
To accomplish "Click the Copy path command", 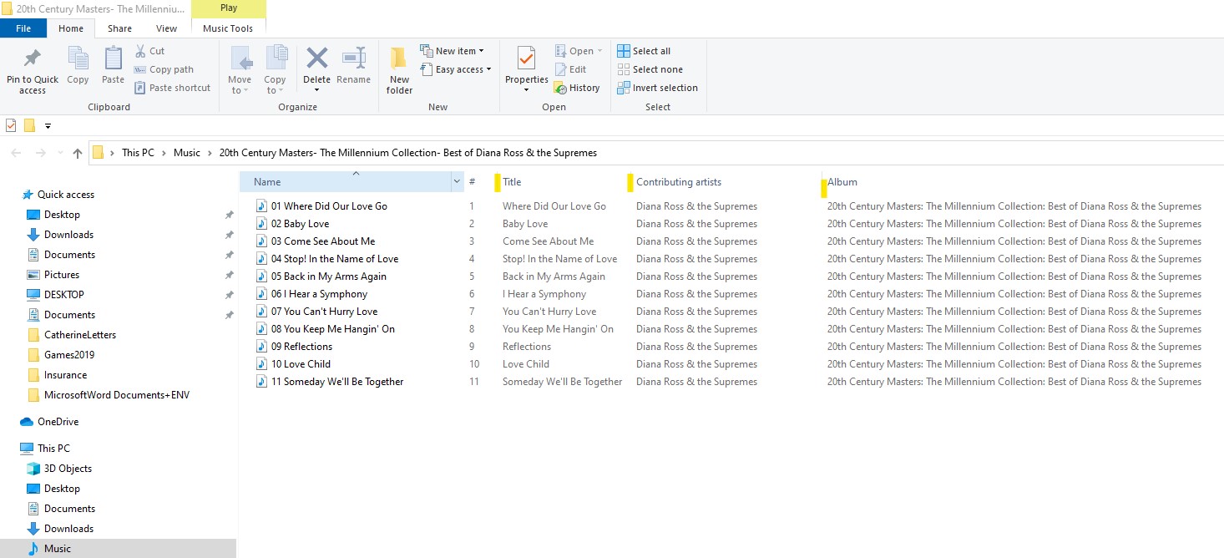I will pos(164,69).
